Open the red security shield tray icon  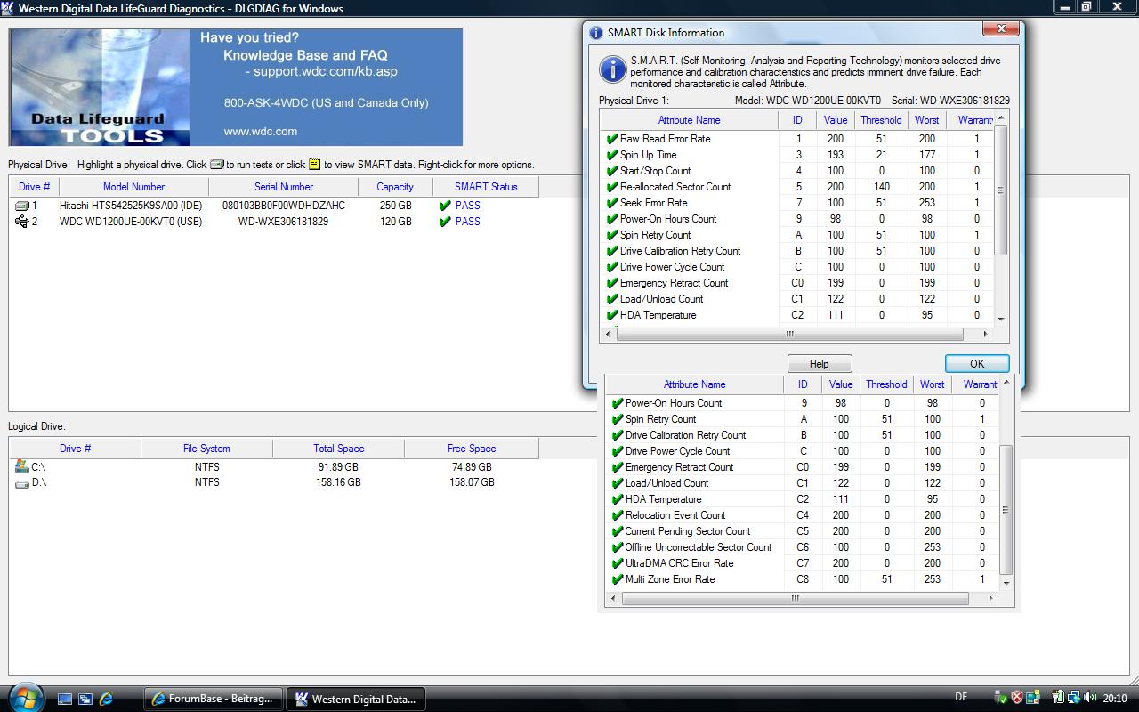pos(1017,699)
